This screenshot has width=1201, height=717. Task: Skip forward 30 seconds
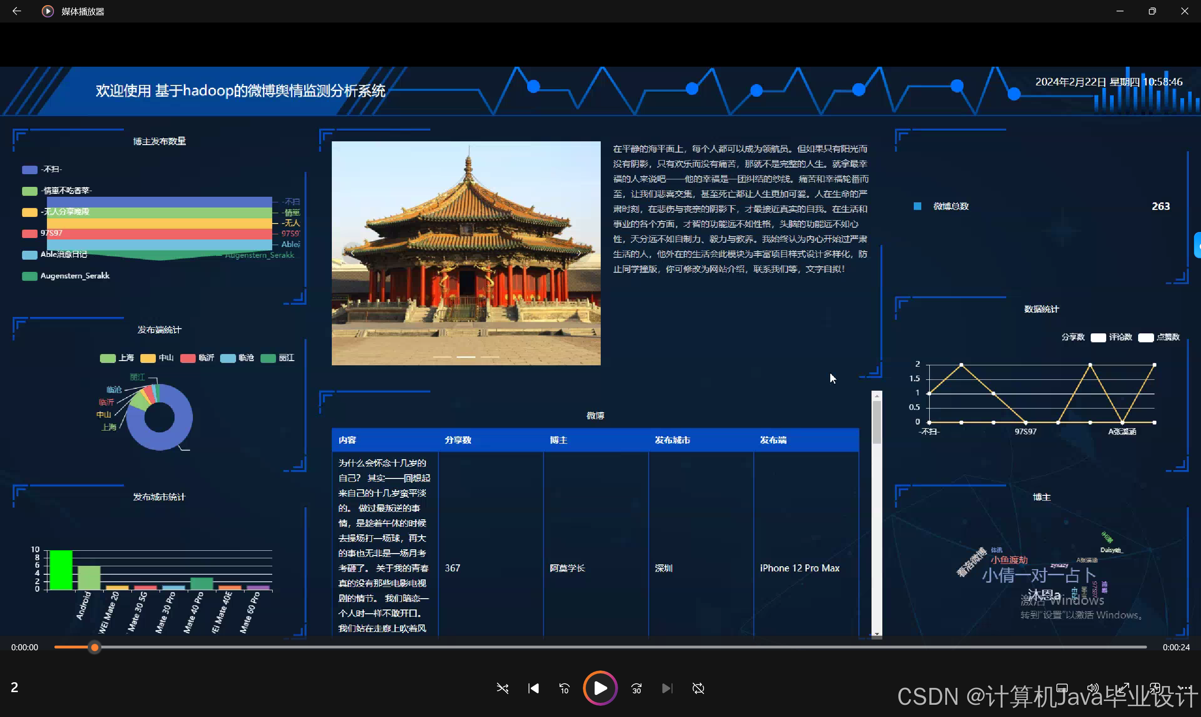click(636, 688)
